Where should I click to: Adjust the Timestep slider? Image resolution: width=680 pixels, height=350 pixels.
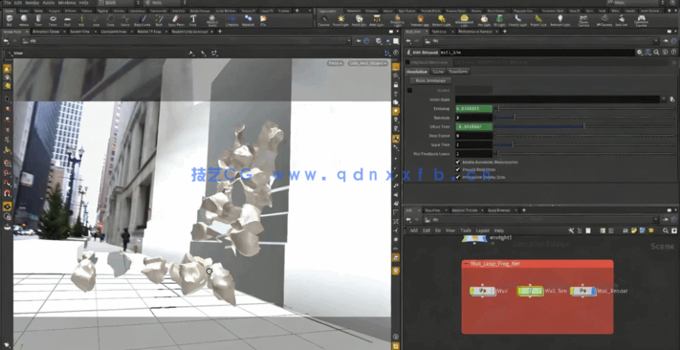pyautogui.click(x=584, y=108)
